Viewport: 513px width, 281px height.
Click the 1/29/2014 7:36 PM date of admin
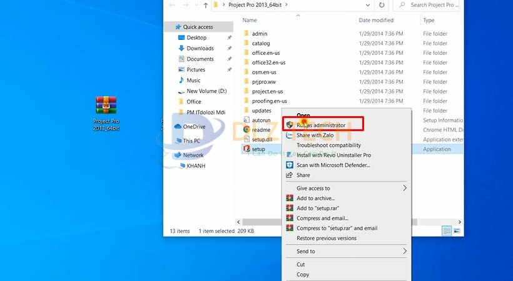tap(381, 34)
